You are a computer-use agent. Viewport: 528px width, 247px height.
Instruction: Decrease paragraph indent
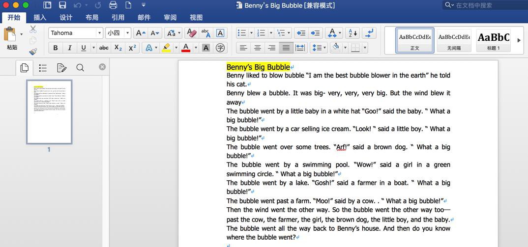(x=301, y=33)
